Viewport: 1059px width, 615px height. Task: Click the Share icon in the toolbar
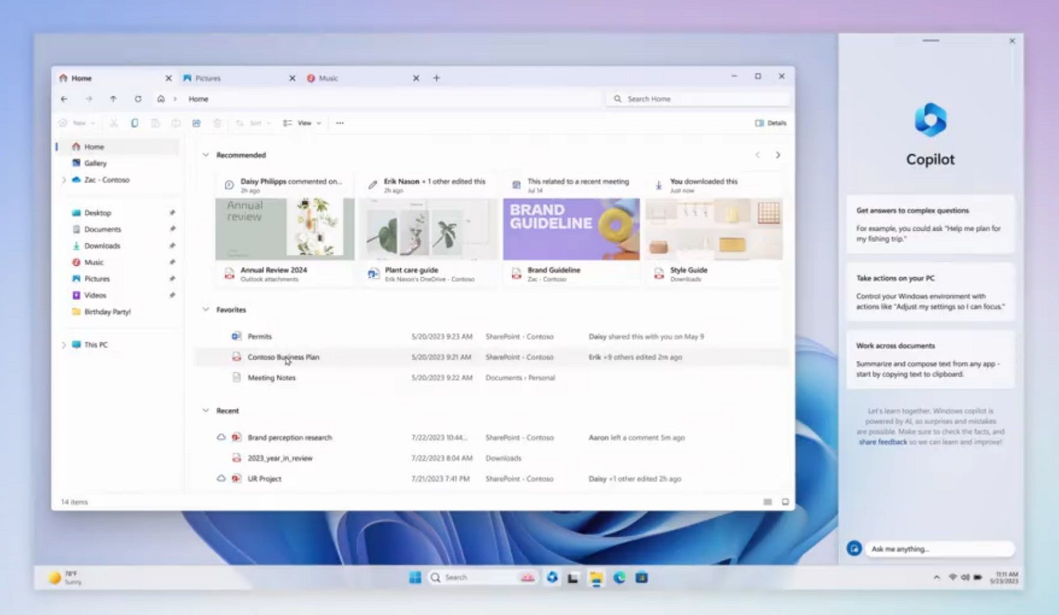[x=196, y=122]
